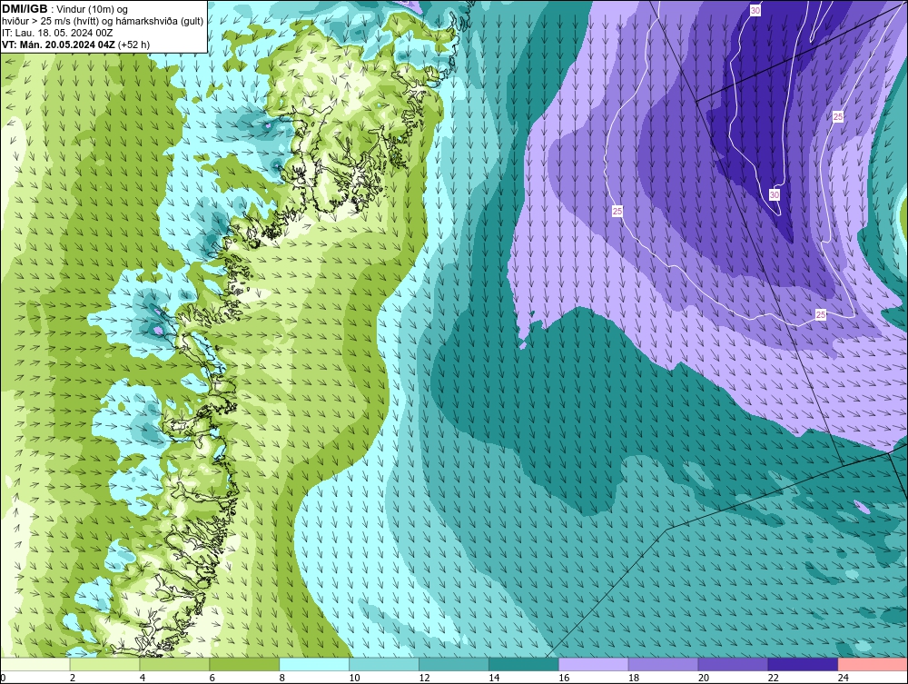Click the 'DMI/IGB' title text
This screenshot has height=684, width=908.
25,9
